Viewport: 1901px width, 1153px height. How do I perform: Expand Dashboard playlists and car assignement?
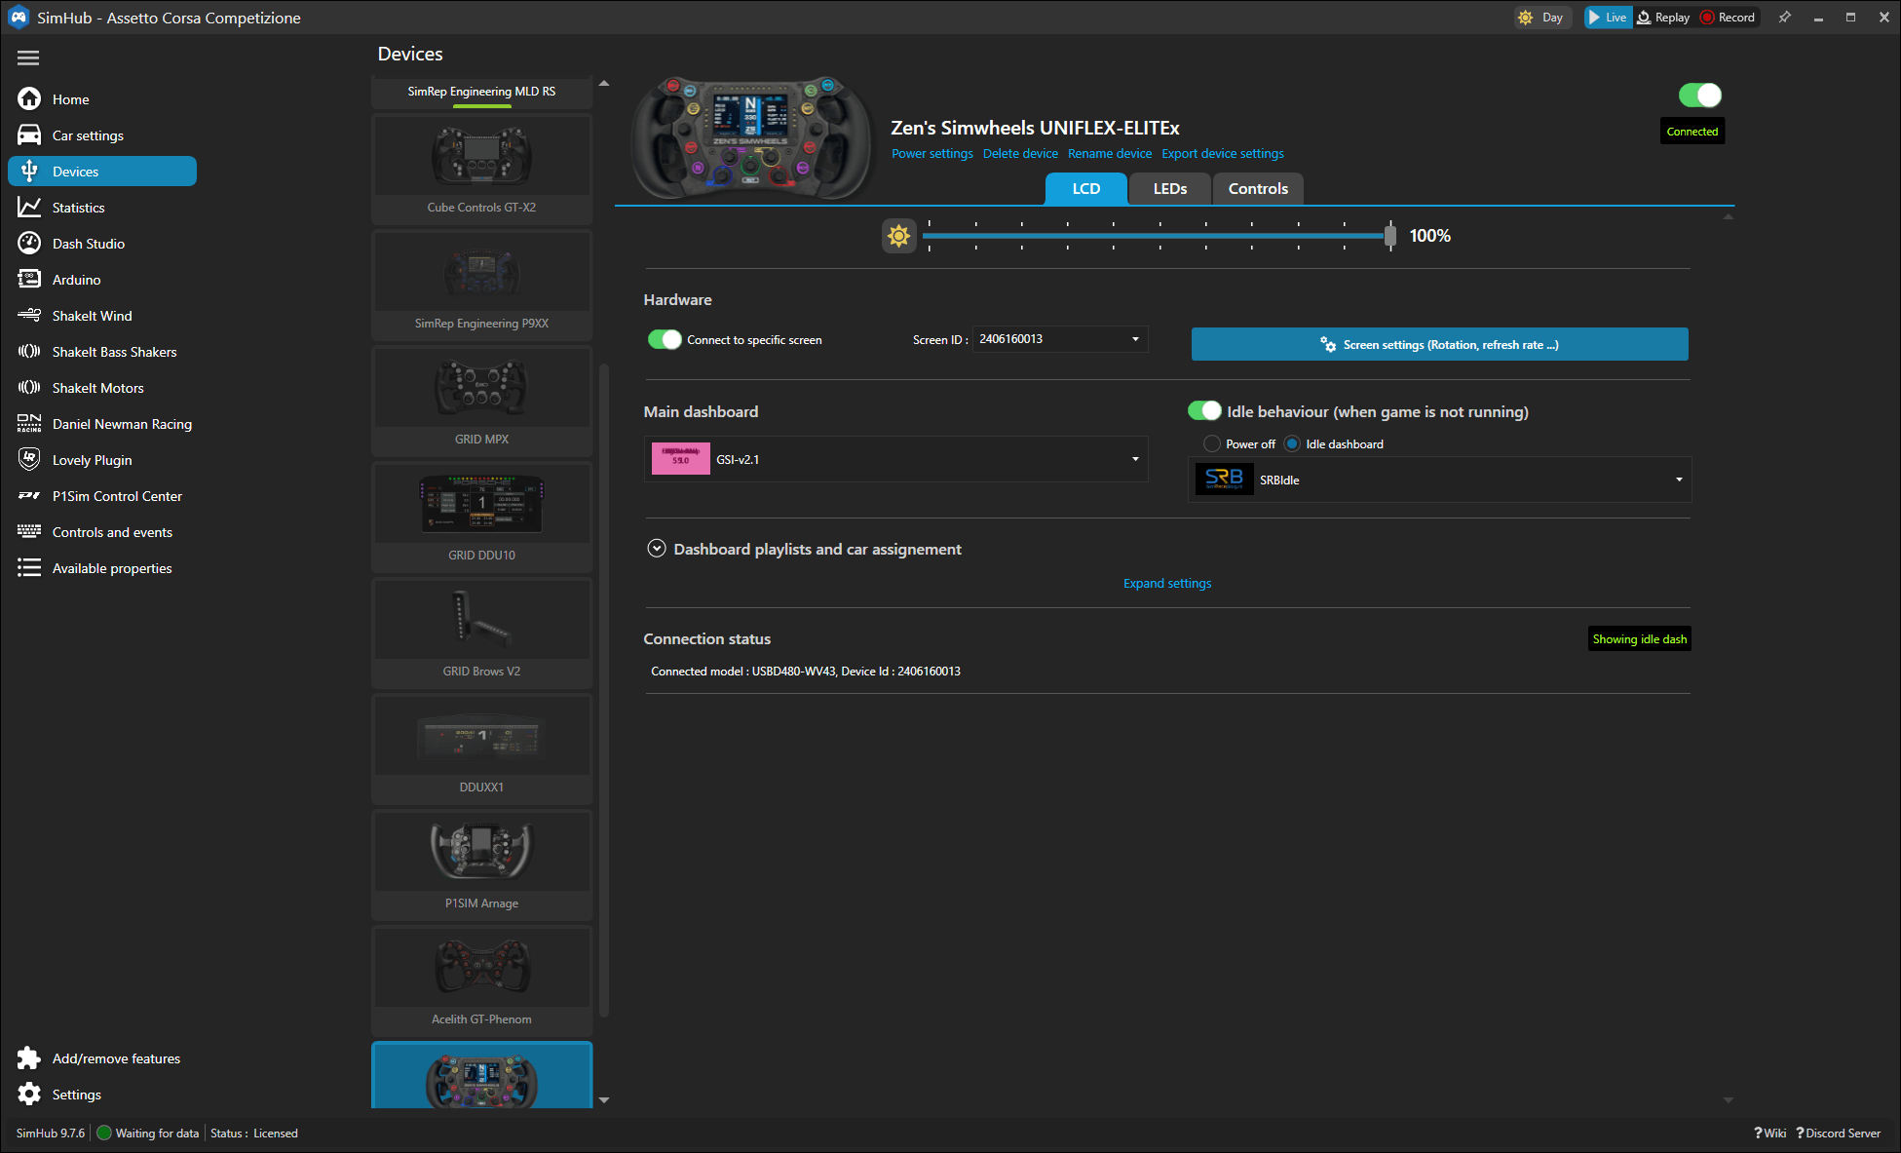pos(657,549)
